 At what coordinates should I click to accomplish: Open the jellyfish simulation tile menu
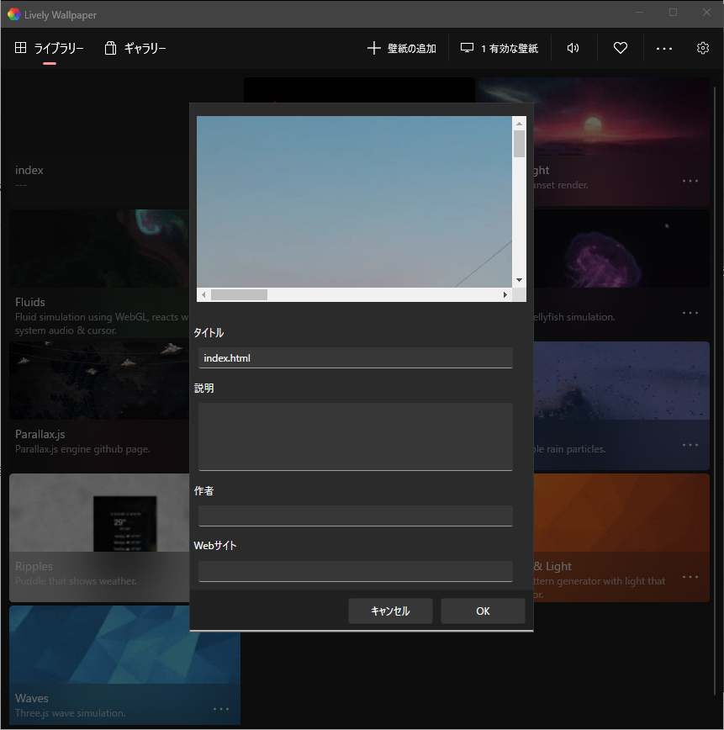pos(690,312)
